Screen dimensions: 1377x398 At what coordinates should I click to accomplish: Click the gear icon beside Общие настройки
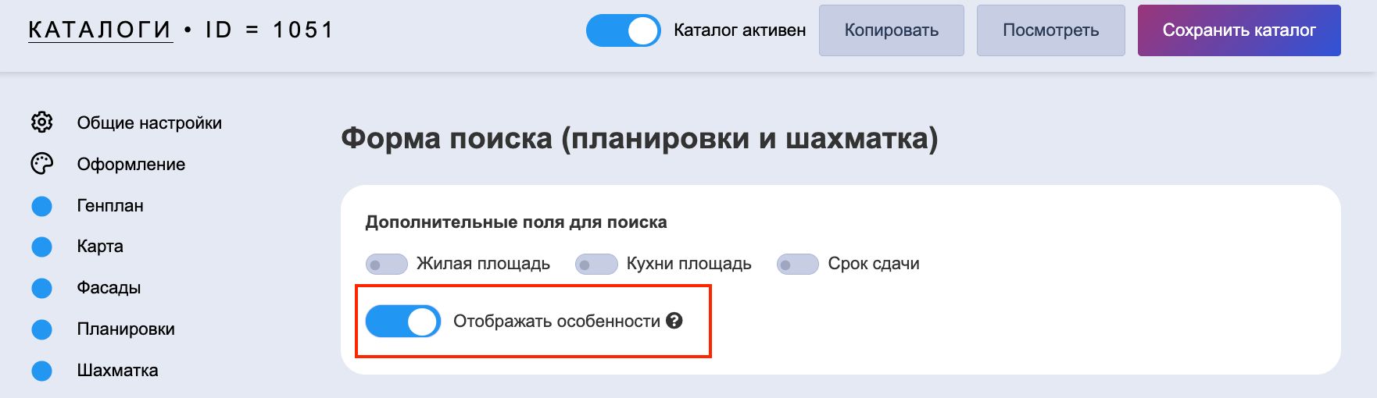41,123
